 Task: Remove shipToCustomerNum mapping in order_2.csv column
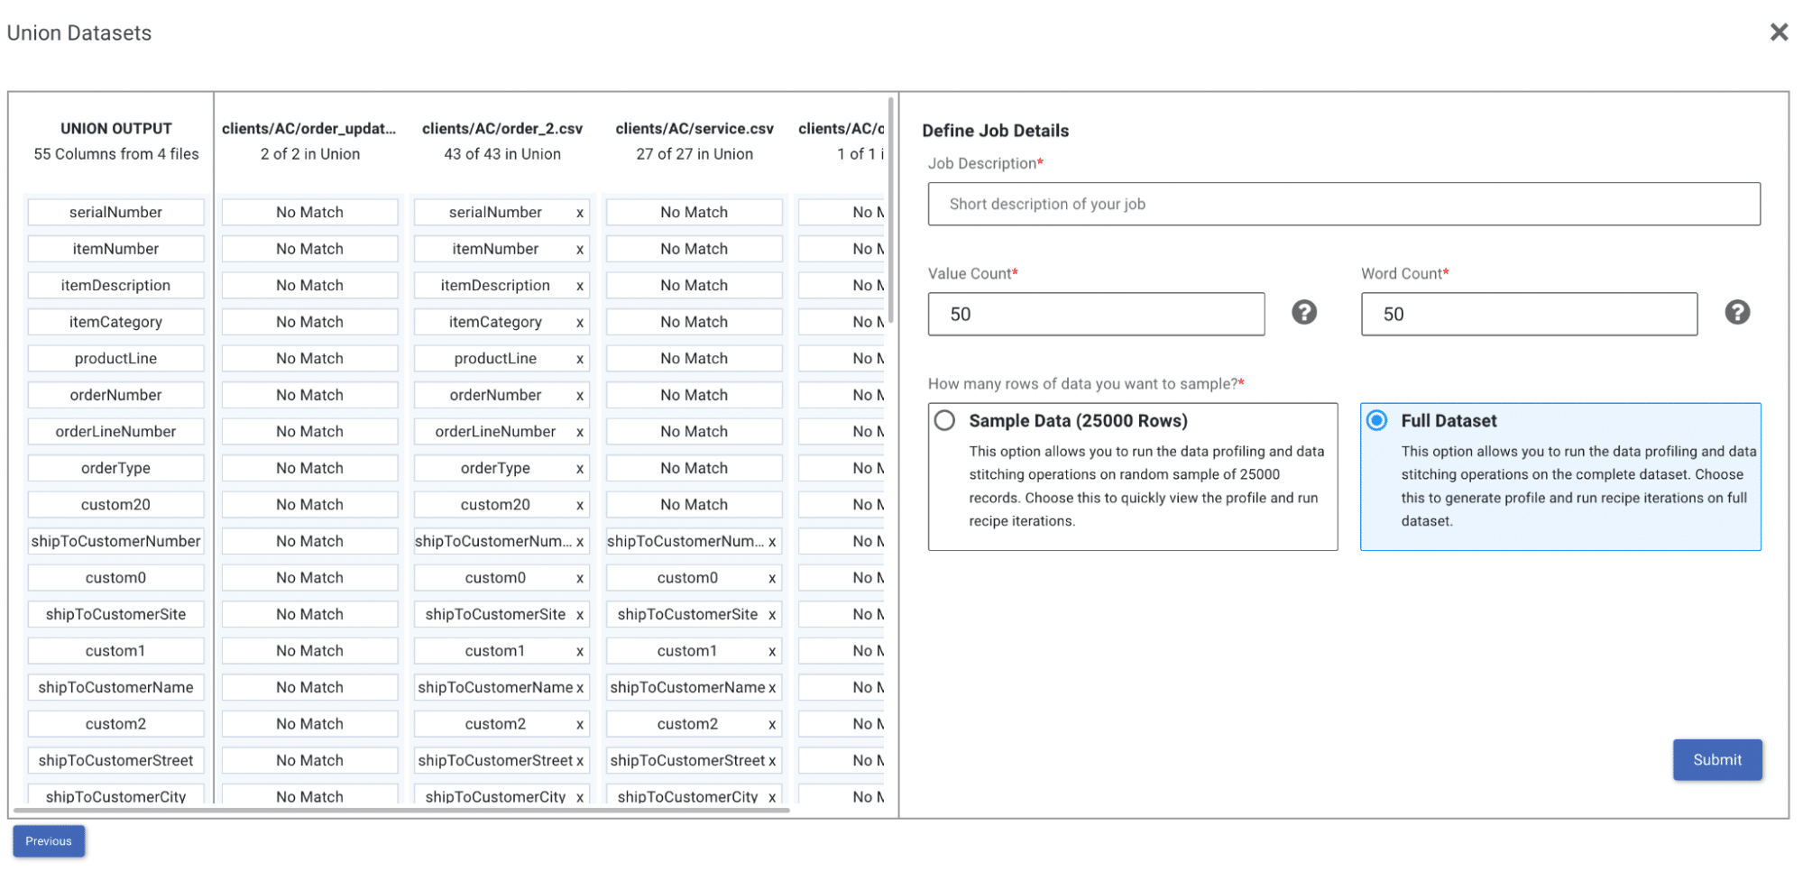579,542
